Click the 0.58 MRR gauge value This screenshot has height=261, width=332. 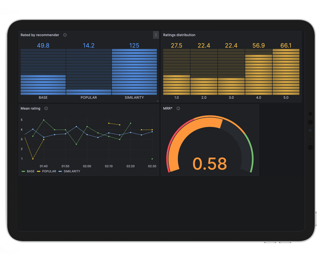click(210, 163)
